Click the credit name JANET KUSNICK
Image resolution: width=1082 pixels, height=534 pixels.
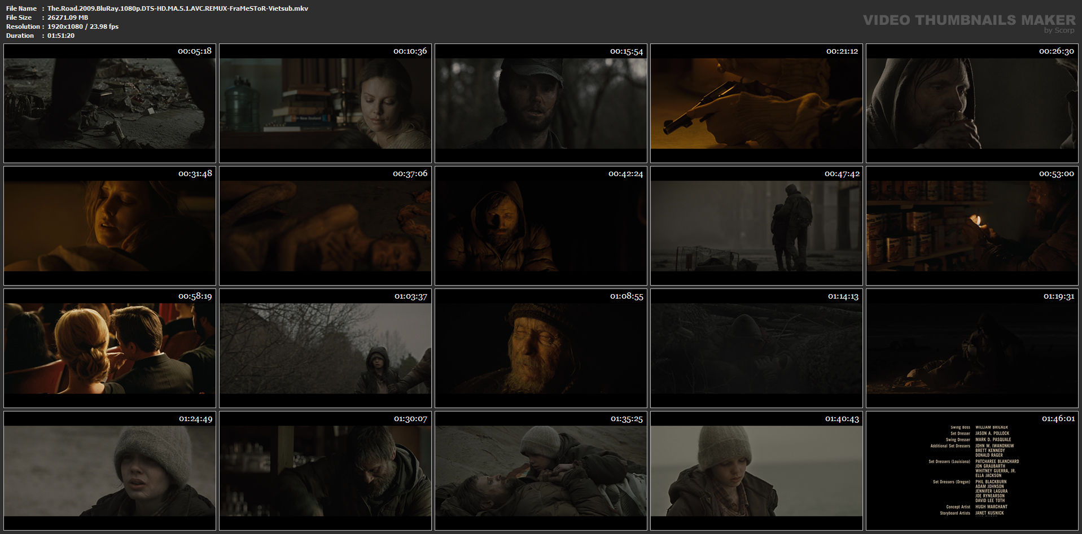pos(989,513)
